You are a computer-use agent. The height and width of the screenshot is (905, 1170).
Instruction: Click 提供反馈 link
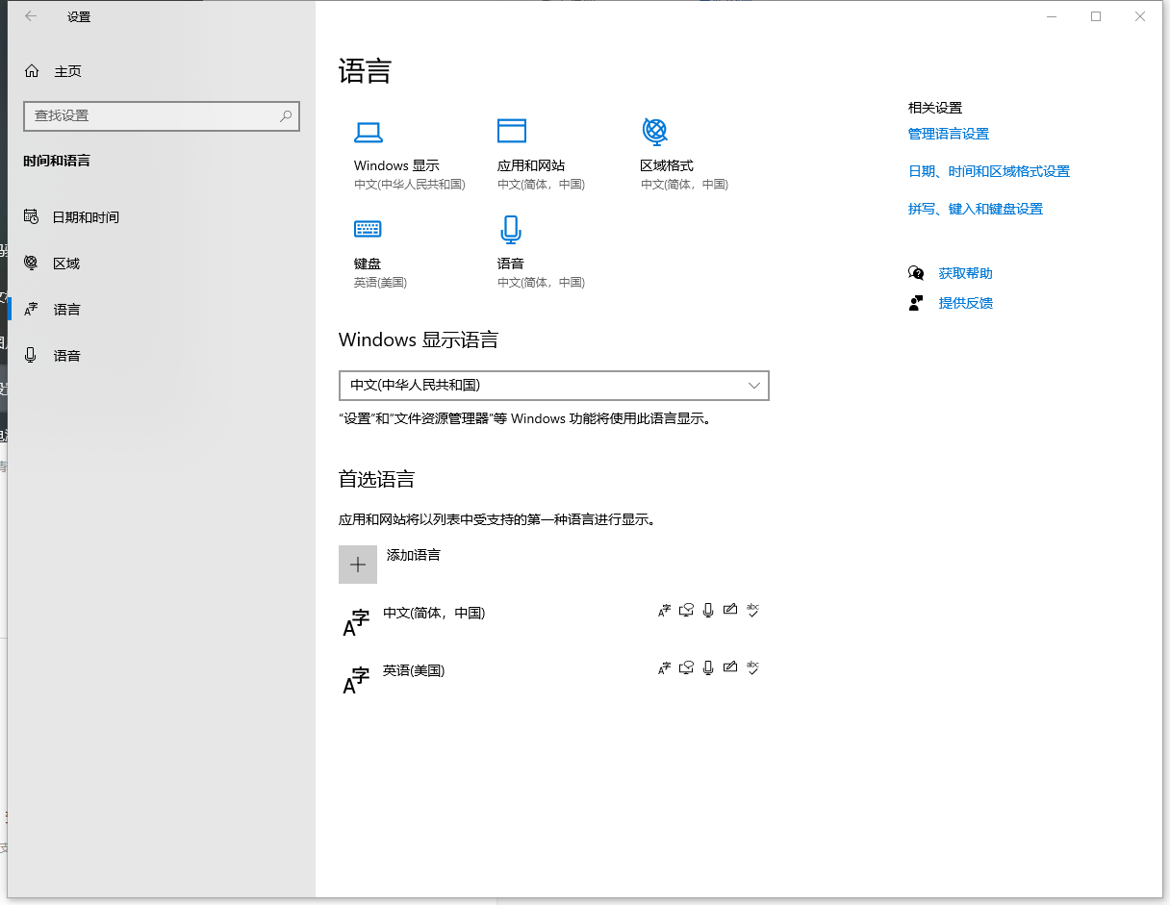(x=966, y=303)
